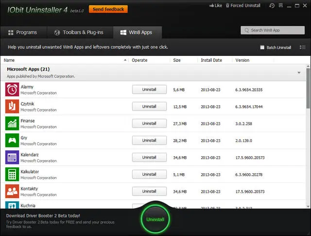Enable the Batch Uninstall checkbox
The height and width of the screenshot is (236, 311).
point(262,48)
